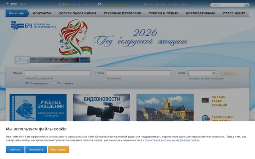Set date to завтра
The width and height of the screenshot is (255, 159).
205,79
